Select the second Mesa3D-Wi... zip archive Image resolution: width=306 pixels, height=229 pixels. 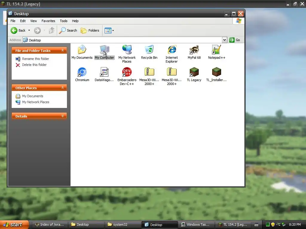coord(172,76)
